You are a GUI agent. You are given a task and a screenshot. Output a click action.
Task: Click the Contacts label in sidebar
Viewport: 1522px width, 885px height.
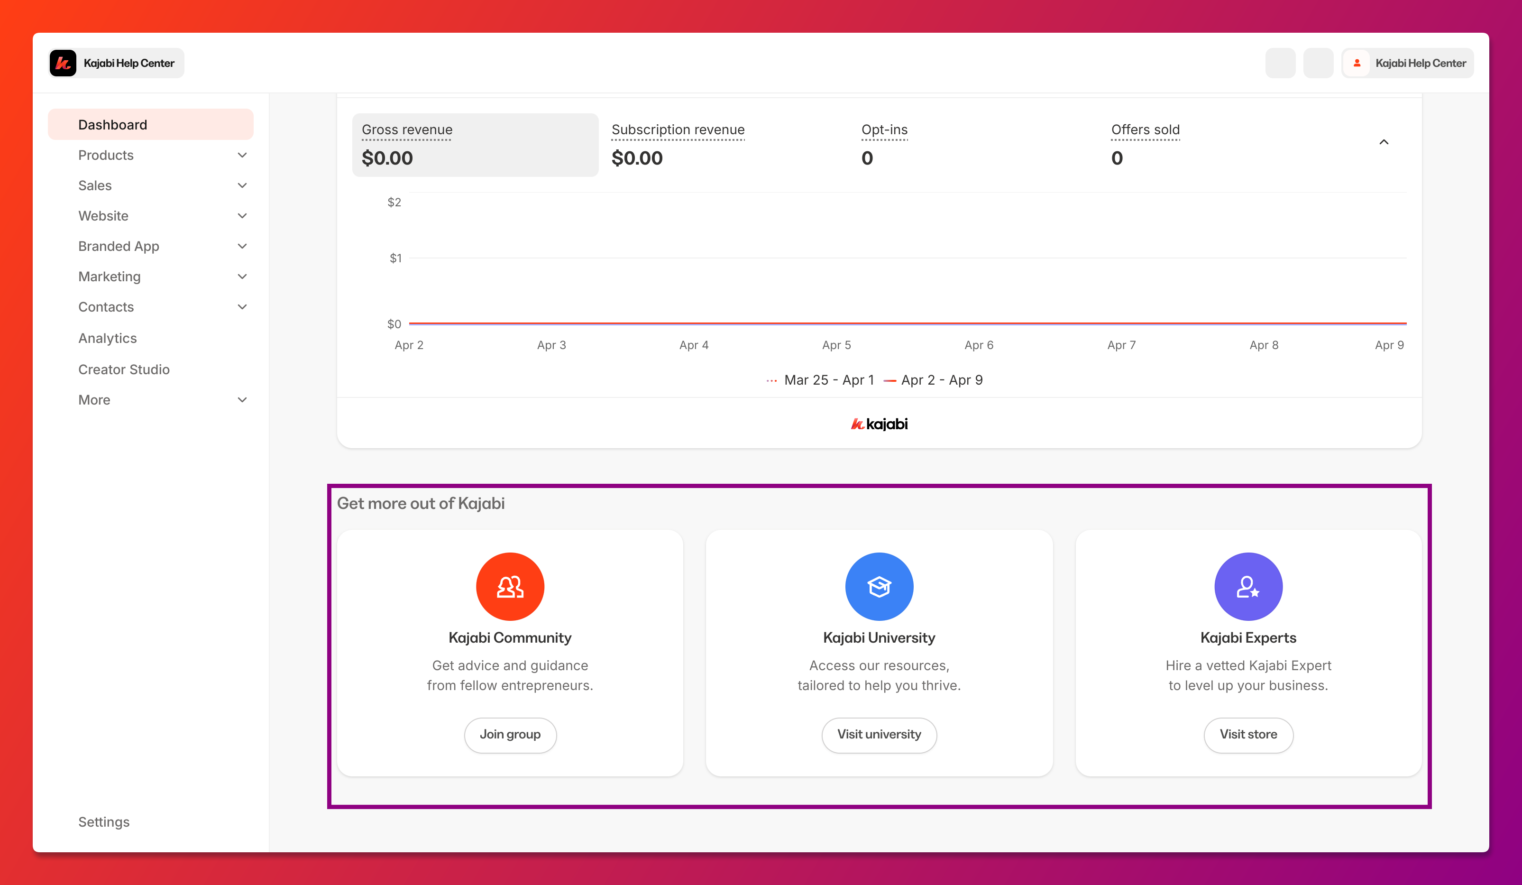coord(106,307)
